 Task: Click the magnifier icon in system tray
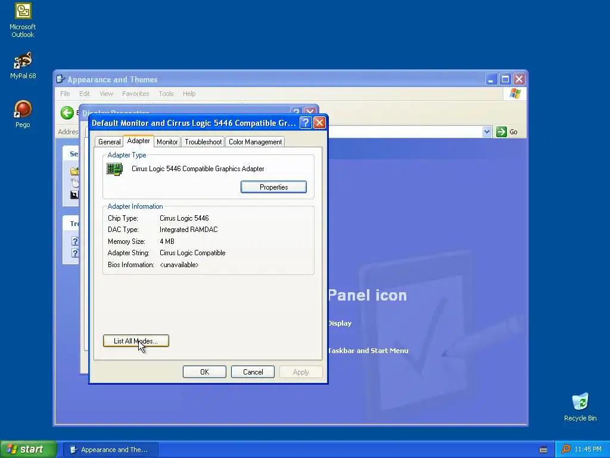[566, 449]
